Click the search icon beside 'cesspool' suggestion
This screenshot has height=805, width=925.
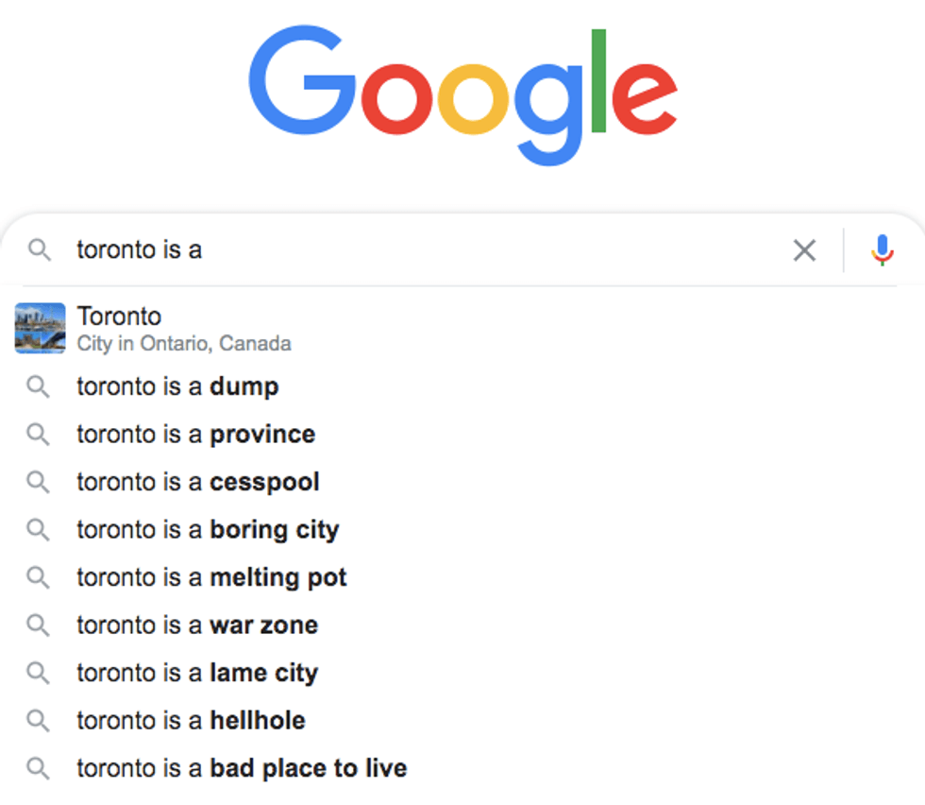tap(38, 482)
